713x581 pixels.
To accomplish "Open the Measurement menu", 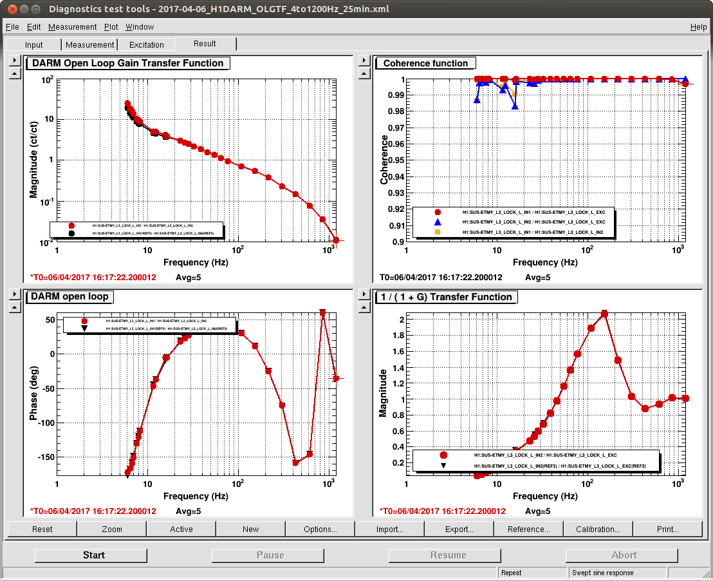I will [x=72, y=27].
